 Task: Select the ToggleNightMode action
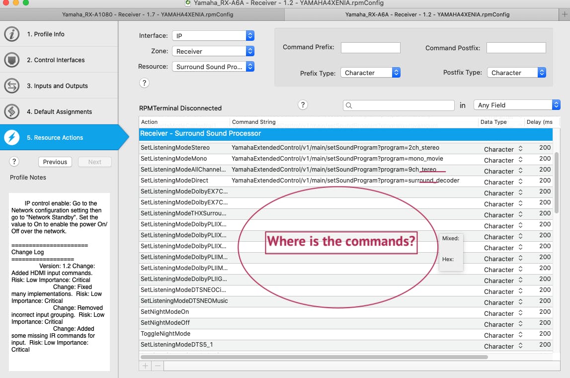pos(165,334)
